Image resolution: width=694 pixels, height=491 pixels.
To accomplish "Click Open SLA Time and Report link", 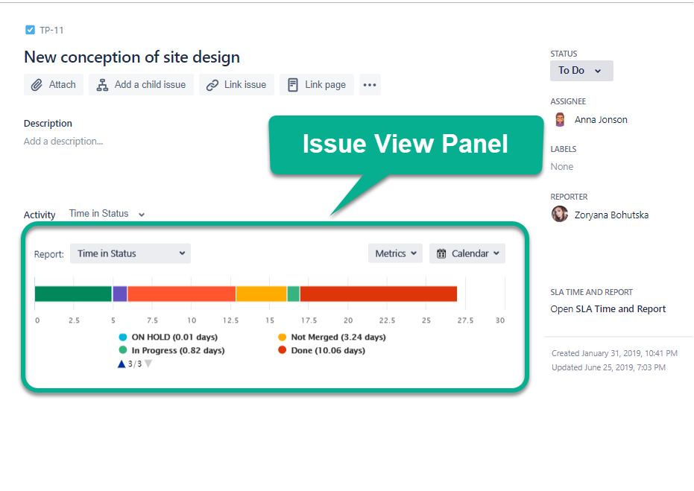I will [x=608, y=308].
